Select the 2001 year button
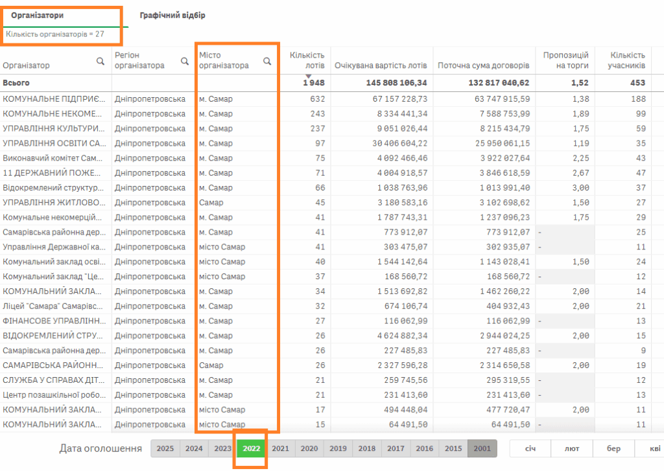This screenshot has height=471, width=664. pos(482,448)
